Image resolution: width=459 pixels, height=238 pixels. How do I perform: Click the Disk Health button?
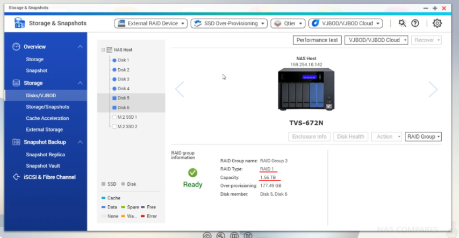[x=350, y=136]
